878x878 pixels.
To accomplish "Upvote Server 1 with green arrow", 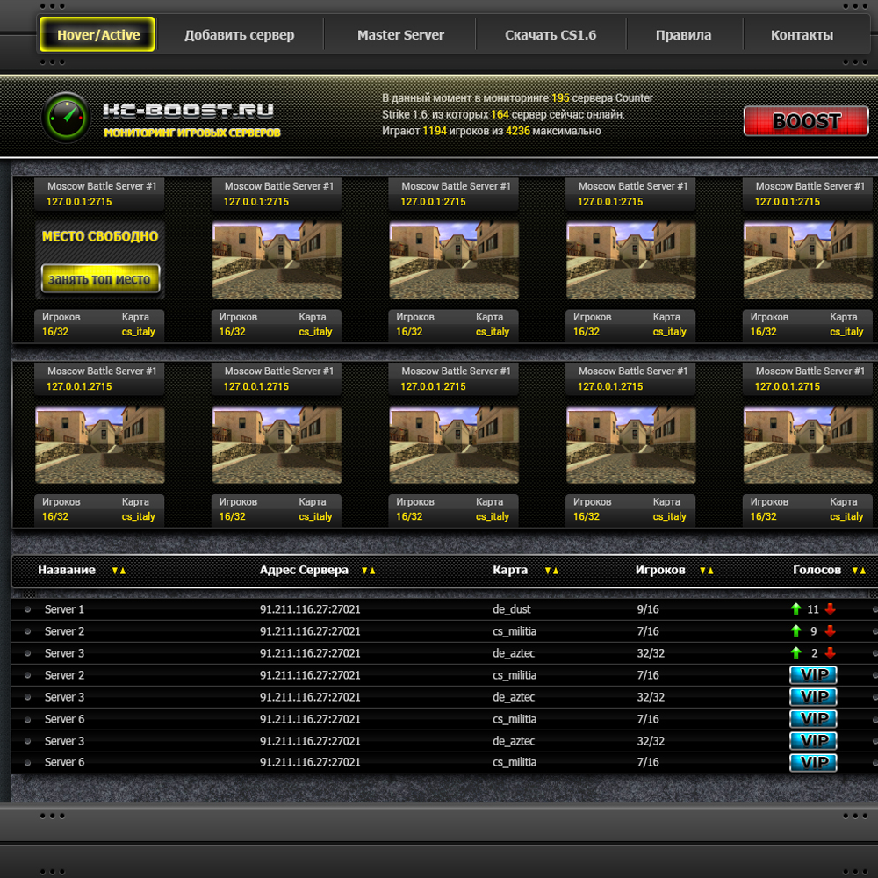I will 795,609.
